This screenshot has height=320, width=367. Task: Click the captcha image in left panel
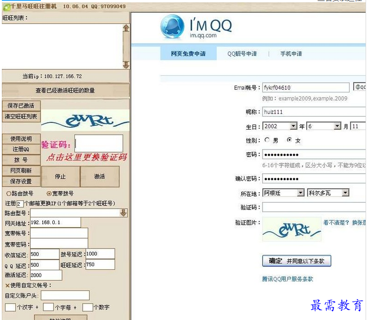tap(85, 120)
